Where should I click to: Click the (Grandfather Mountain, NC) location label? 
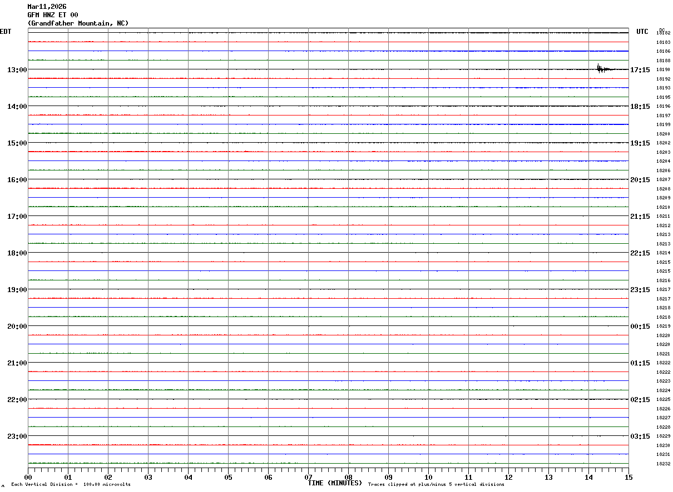coord(78,23)
